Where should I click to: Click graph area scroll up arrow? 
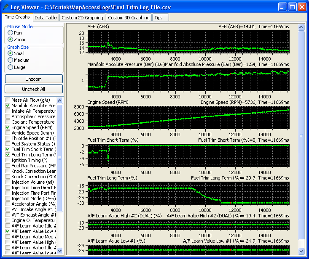point(301,27)
